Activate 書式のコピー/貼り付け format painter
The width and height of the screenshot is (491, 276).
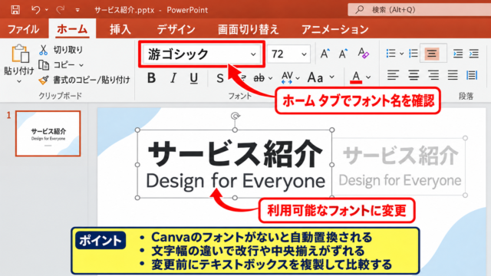tap(84, 80)
